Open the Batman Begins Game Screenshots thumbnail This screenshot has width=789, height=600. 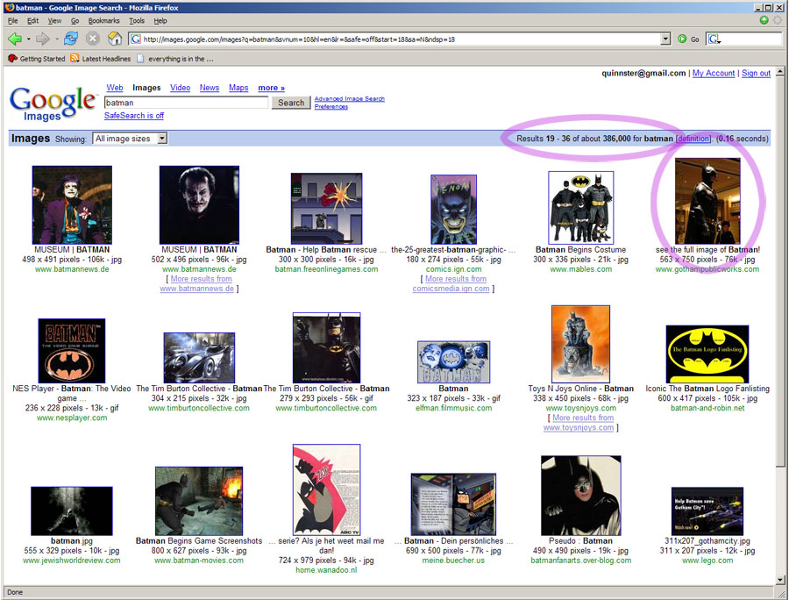pos(199,502)
